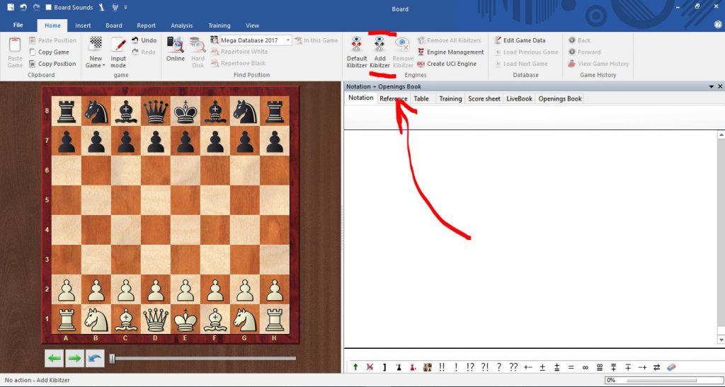Click Copy Position in Clipboard group
Screen dimensions: 725x387
(52, 64)
